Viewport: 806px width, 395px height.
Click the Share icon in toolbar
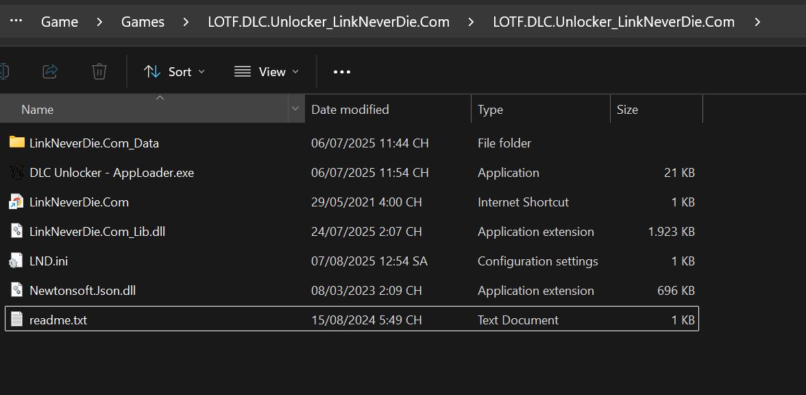[x=50, y=71]
